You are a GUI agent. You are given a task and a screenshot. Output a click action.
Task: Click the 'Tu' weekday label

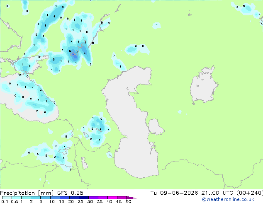153,193
